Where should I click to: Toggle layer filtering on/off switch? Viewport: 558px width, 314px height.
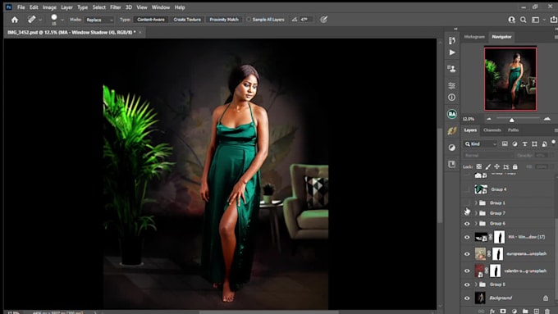pos(553,143)
